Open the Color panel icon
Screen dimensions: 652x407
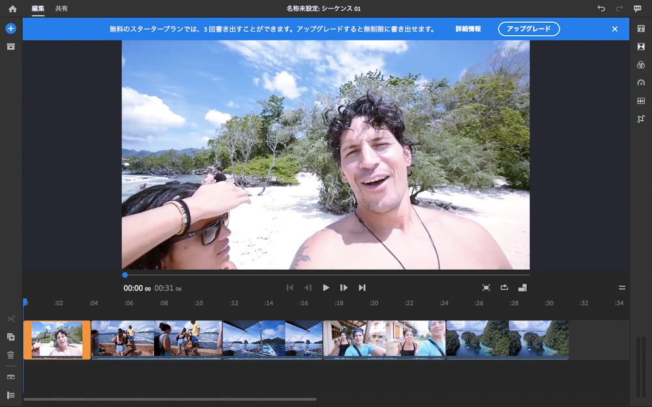click(641, 64)
